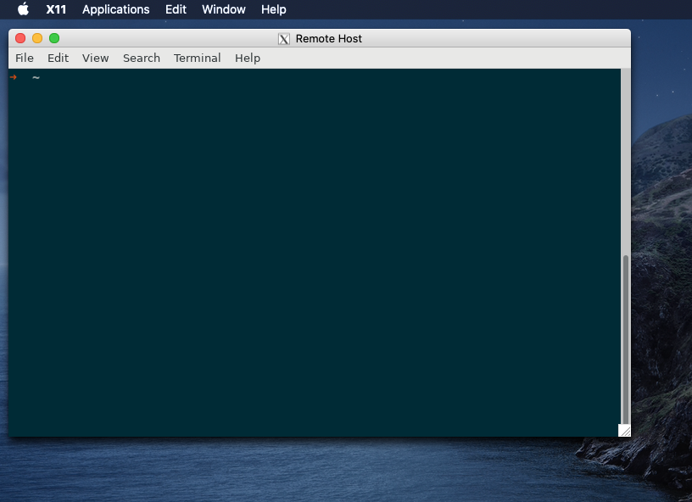The width and height of the screenshot is (692, 502).
Task: Click the X11 icon in title bar
Action: 284,39
